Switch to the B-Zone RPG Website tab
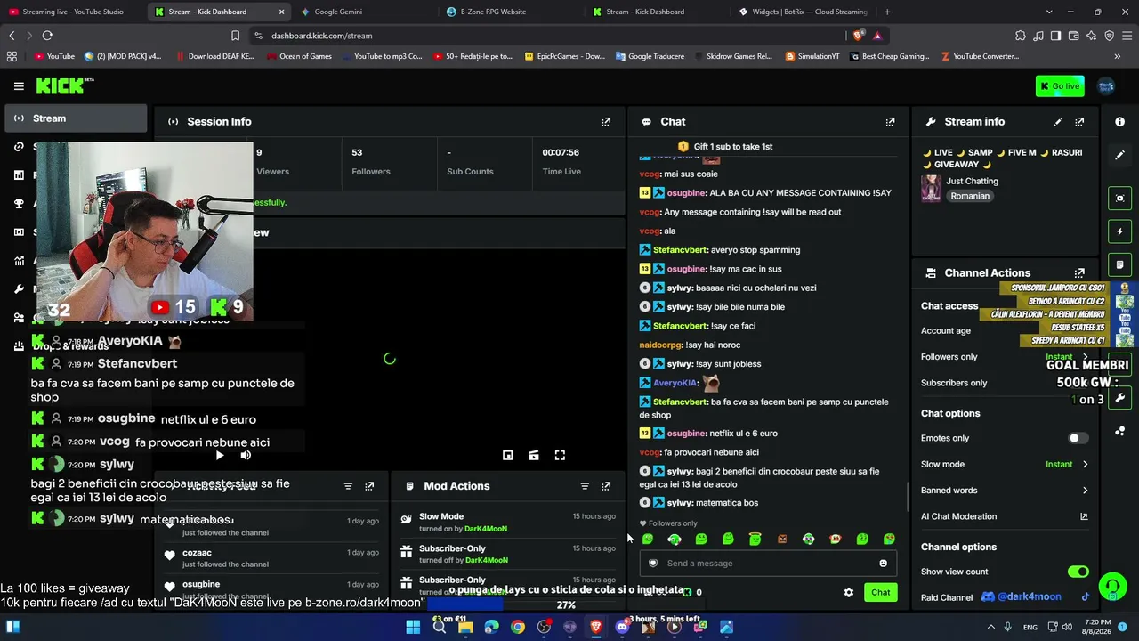The width and height of the screenshot is (1139, 641). click(x=511, y=12)
